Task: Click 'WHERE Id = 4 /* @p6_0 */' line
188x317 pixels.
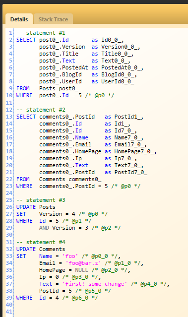Action: (x=57, y=298)
